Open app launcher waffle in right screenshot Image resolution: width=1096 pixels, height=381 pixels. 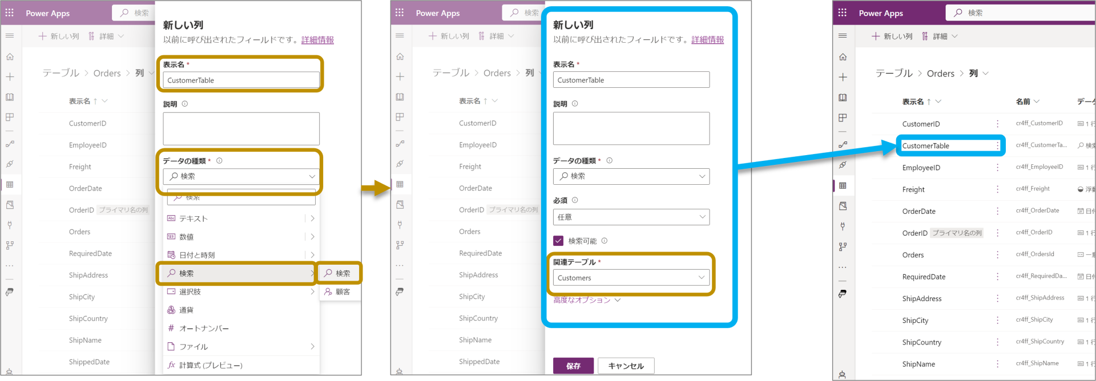843,13
